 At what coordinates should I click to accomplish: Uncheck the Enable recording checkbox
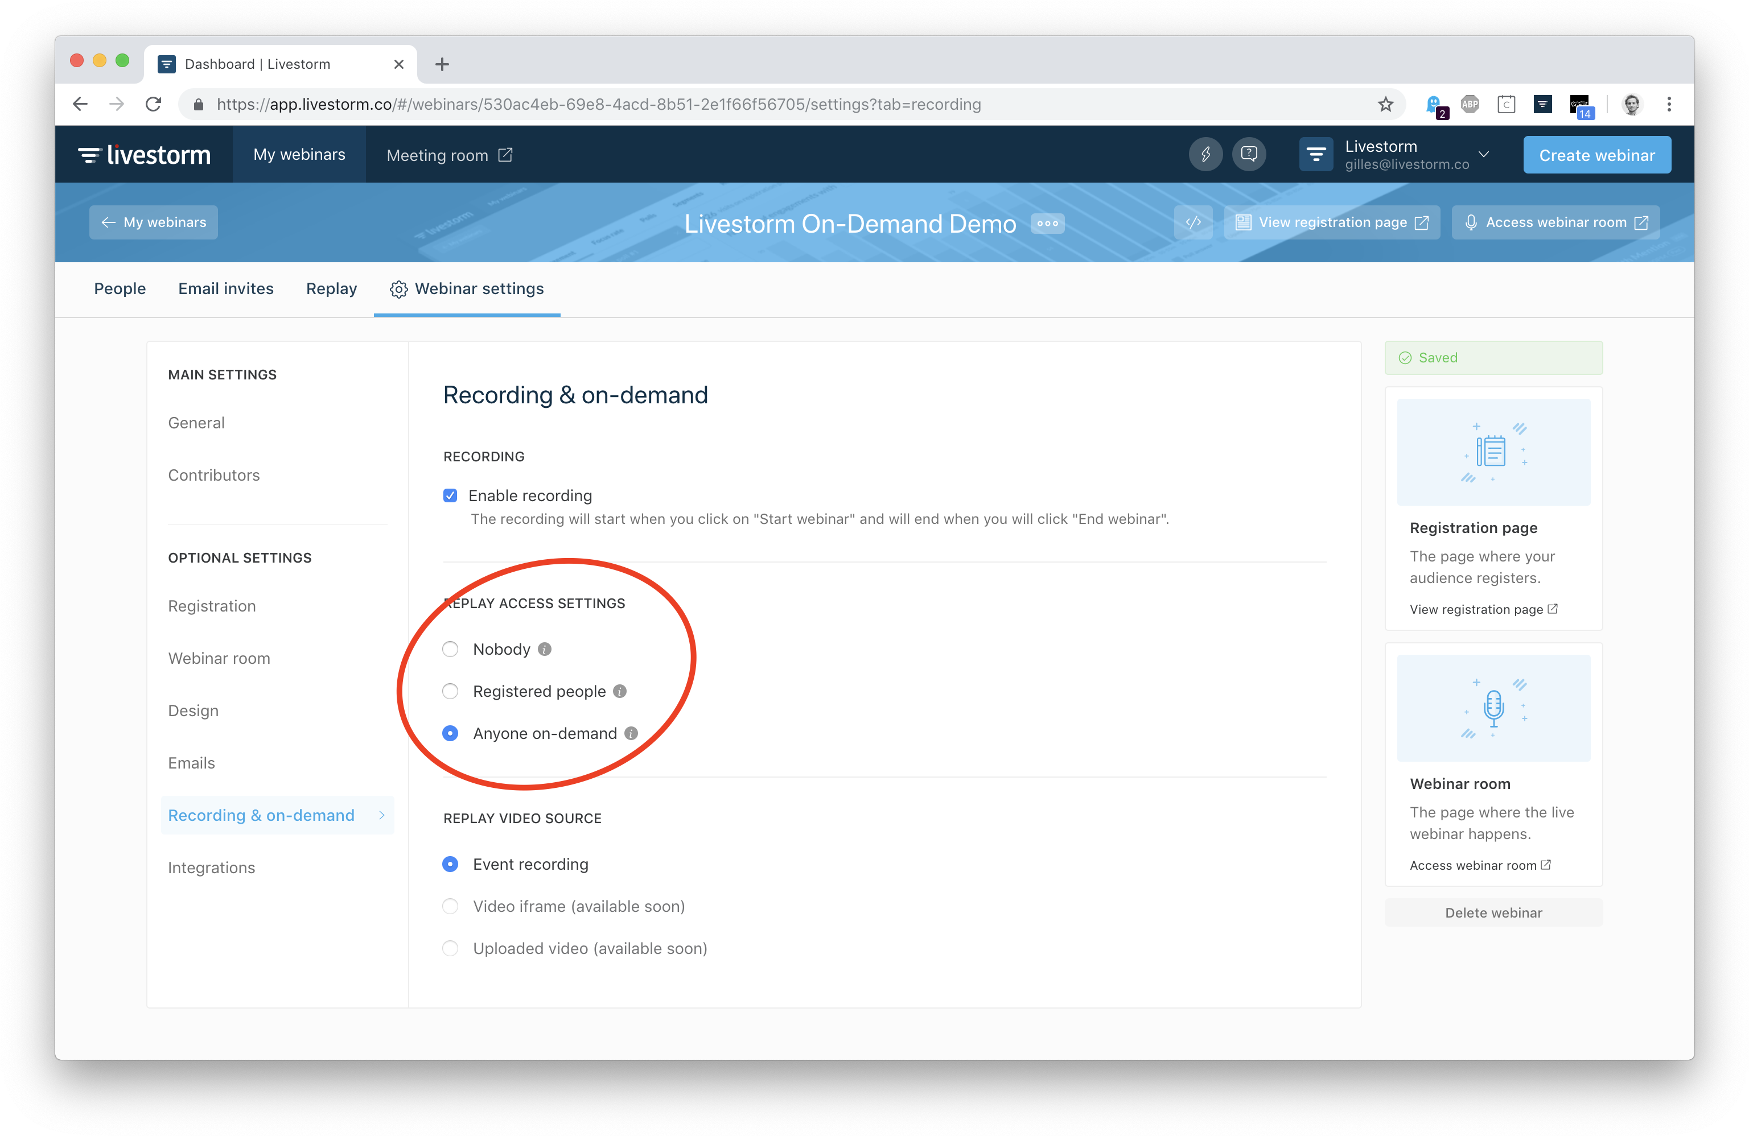pyautogui.click(x=450, y=495)
